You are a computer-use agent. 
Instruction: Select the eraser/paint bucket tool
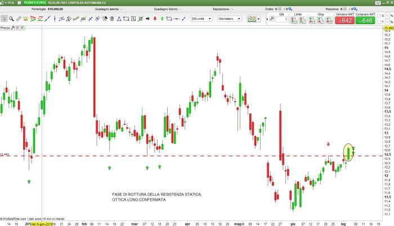[x=105, y=19]
